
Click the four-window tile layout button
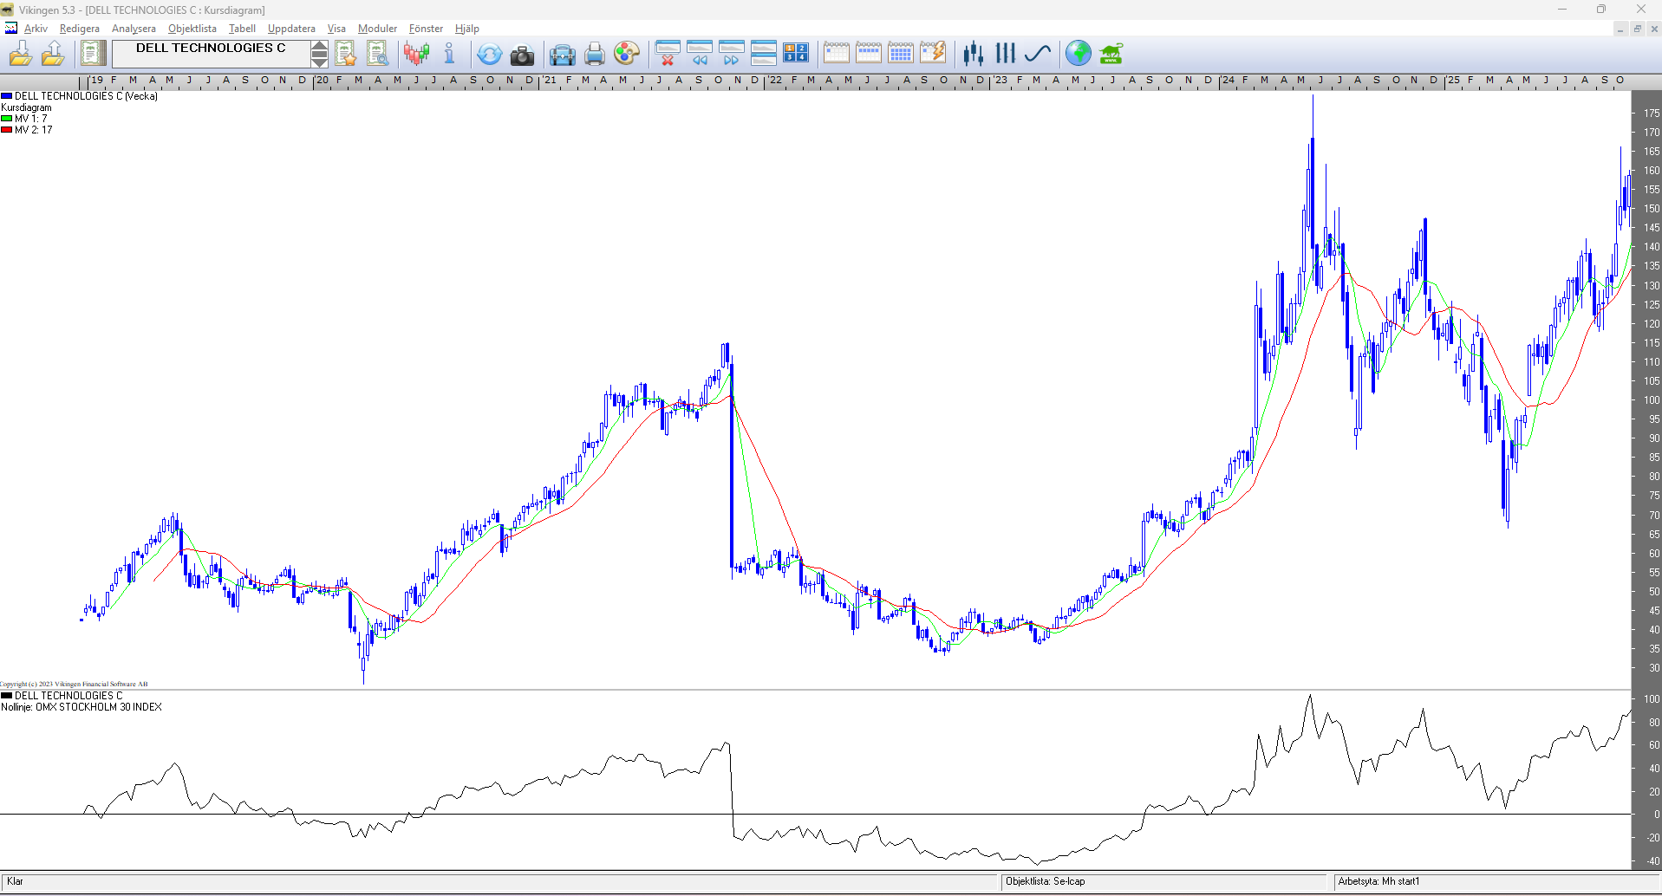pyautogui.click(x=795, y=54)
